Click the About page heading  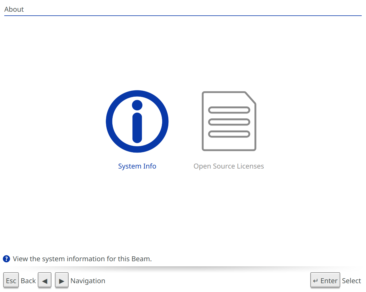pyautogui.click(x=14, y=9)
